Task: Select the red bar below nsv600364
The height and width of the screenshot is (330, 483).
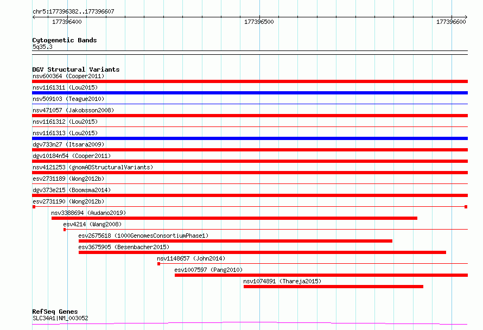Action: click(x=250, y=81)
